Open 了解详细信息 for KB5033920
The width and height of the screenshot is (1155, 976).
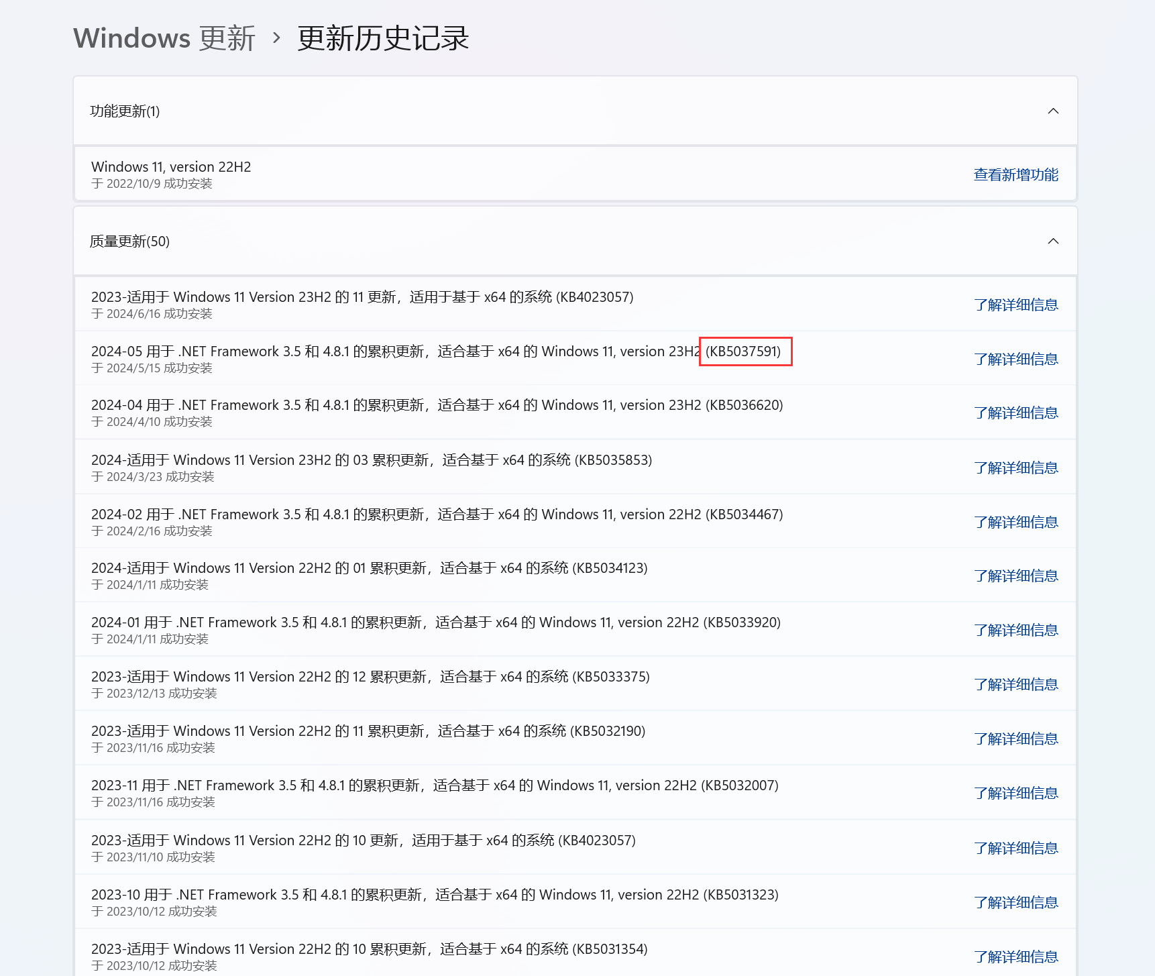(x=1015, y=631)
